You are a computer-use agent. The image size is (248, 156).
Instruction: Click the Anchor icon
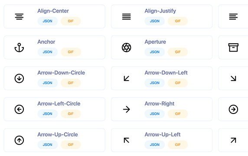(x=19, y=47)
